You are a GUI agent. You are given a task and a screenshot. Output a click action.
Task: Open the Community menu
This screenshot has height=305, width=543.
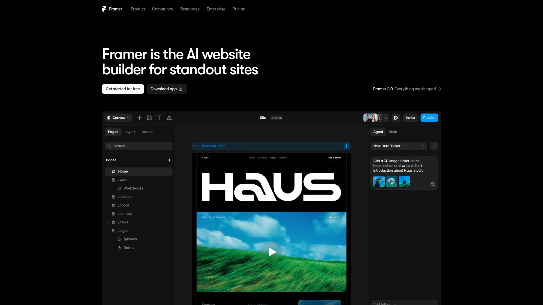(x=163, y=9)
